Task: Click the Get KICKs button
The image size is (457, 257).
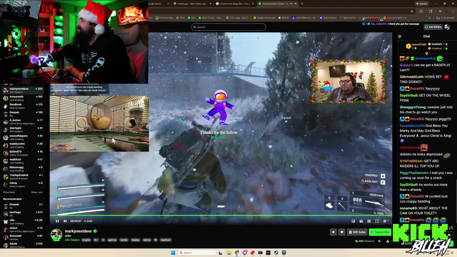Action: (x=433, y=27)
